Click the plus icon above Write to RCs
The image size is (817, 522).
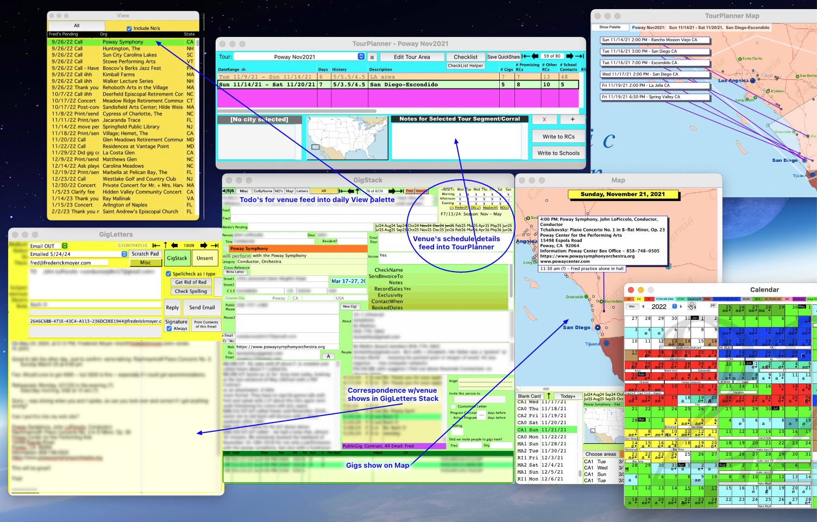(572, 120)
